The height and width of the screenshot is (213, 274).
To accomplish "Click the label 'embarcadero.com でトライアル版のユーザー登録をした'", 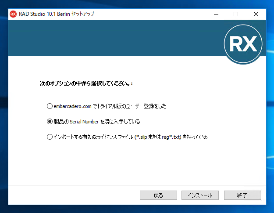I will pyautogui.click(x=110, y=106).
